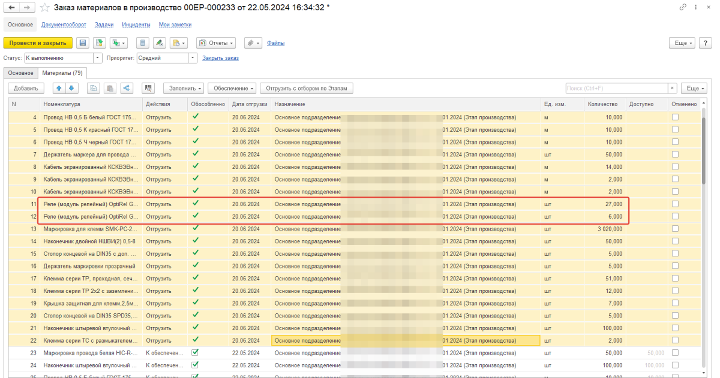Image resolution: width=720 pixels, height=378 pixels.
Task: Go back with the left arrow
Action: pos(11,7)
